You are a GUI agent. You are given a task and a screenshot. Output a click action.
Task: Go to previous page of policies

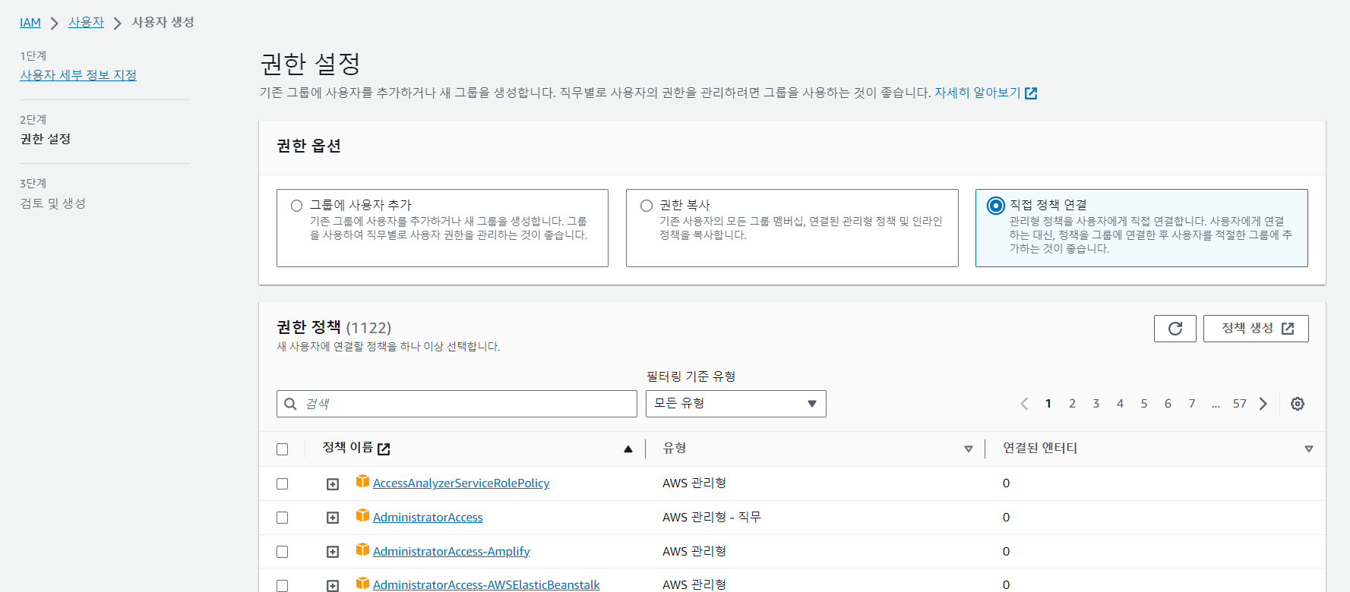(x=1024, y=404)
